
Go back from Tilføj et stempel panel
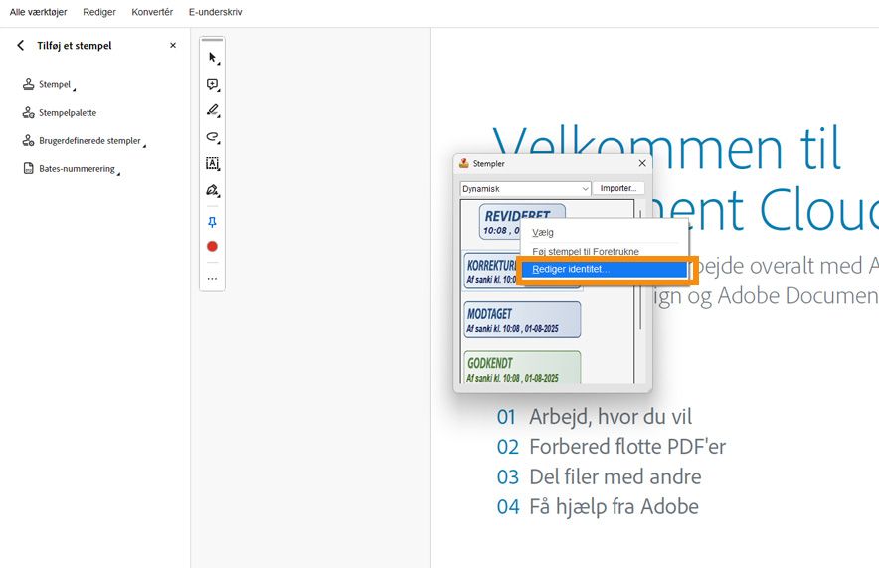[20, 46]
